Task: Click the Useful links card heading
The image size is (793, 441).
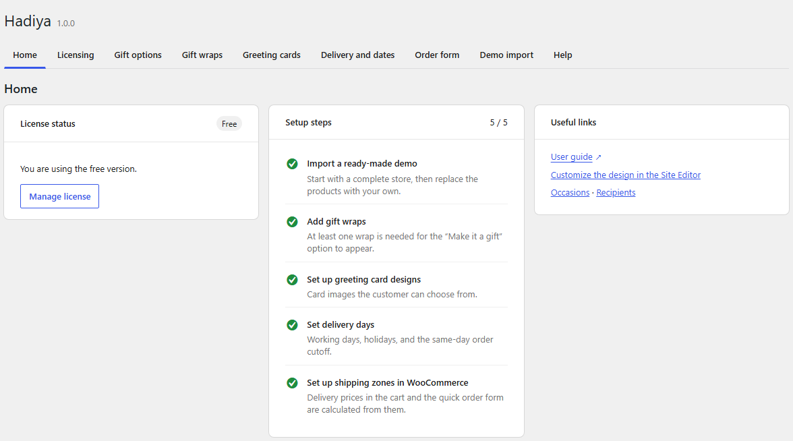Action: pos(573,123)
